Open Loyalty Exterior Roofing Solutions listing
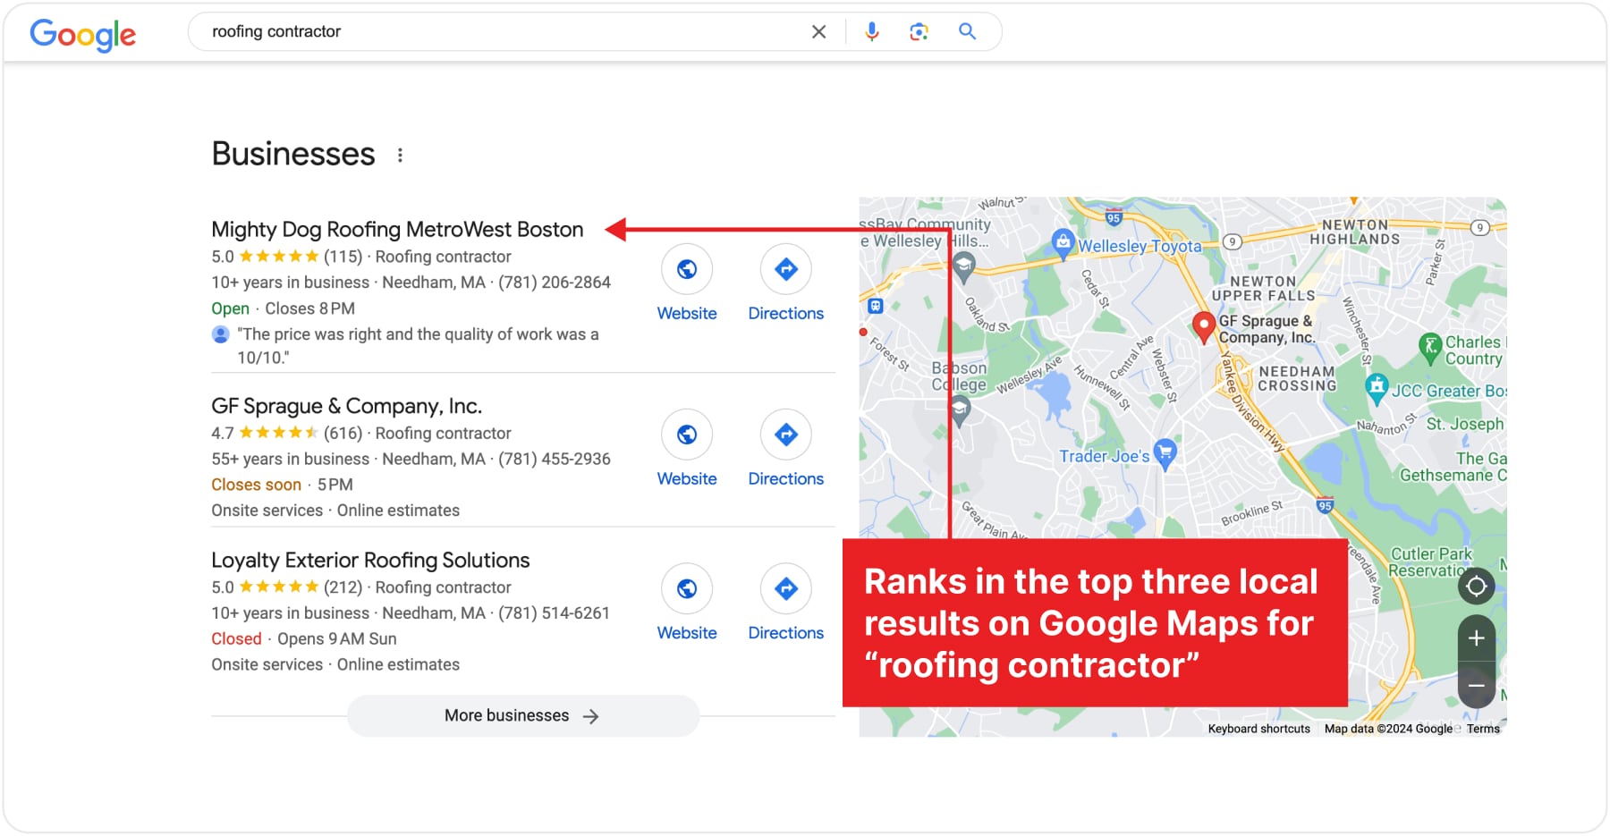 pyautogui.click(x=370, y=561)
